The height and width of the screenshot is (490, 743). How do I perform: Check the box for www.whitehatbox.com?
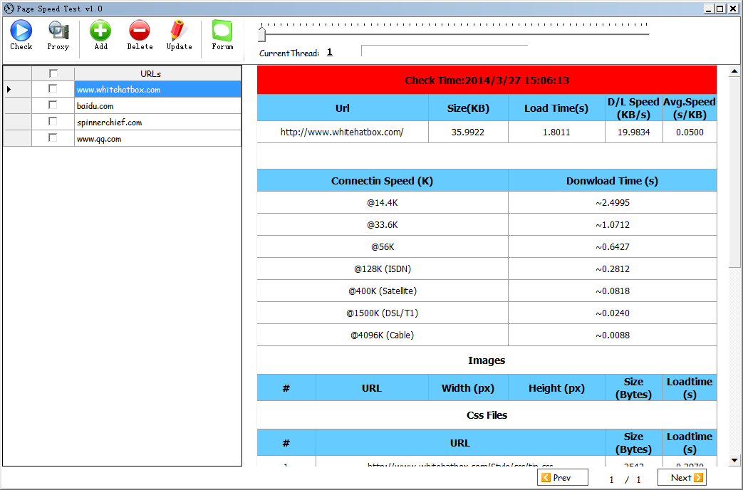coord(53,89)
